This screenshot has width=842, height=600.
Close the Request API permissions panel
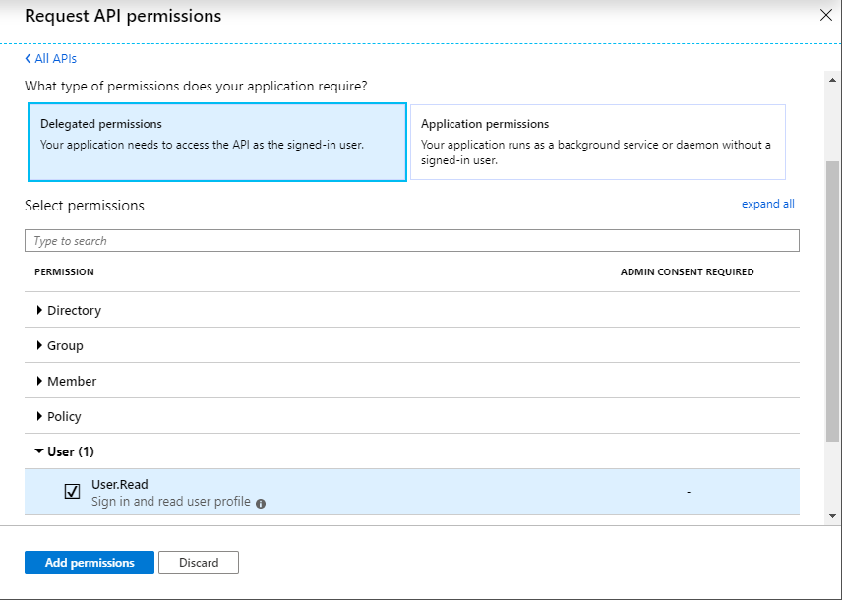(x=825, y=15)
